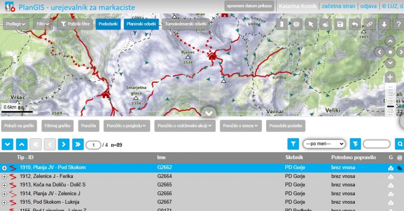Viewport: 404px width, 211px height.
Task: Click the save (floppy disk) icon
Action: pyautogui.click(x=340, y=24)
